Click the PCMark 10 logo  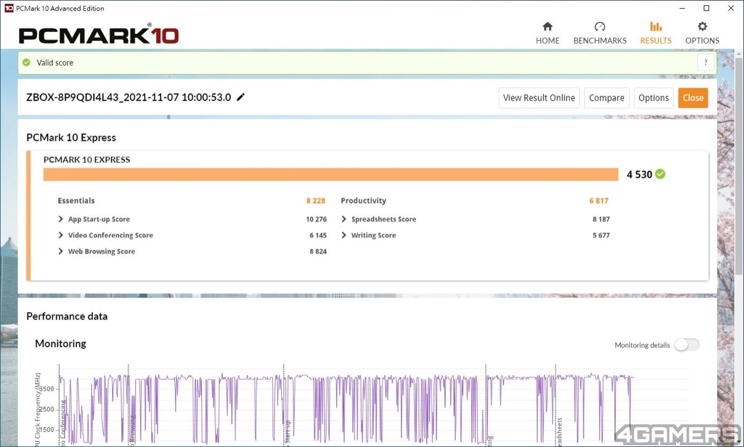tap(99, 35)
